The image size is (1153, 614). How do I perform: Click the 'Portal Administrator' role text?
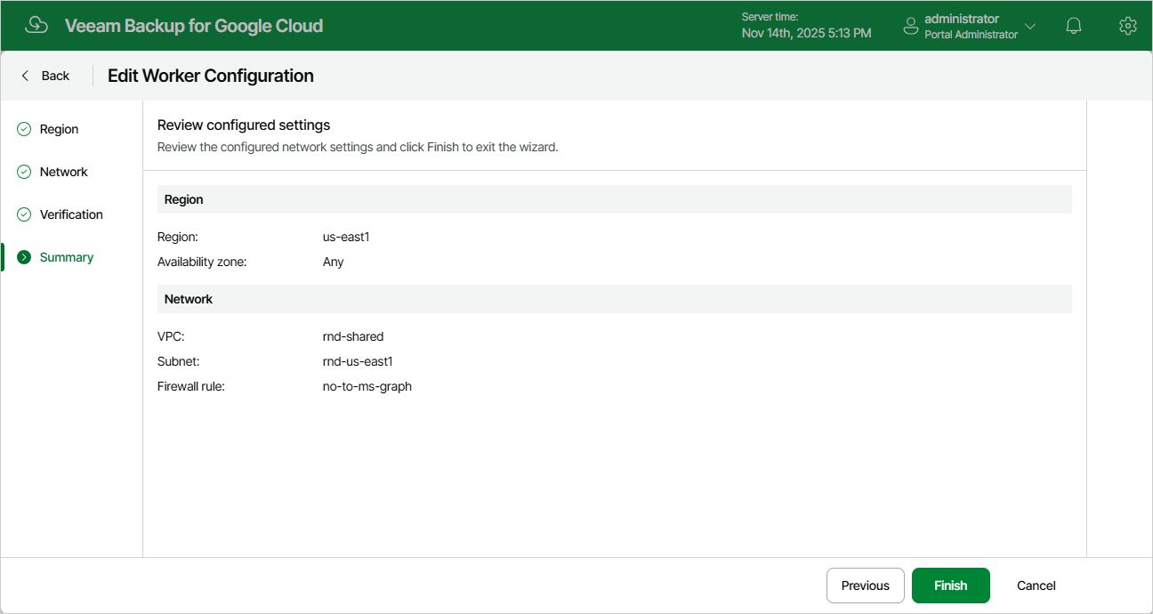pyautogui.click(x=971, y=35)
